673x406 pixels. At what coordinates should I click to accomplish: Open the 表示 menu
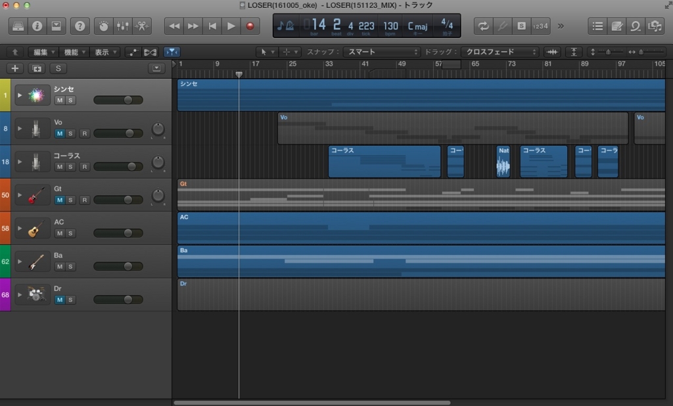[x=104, y=53]
